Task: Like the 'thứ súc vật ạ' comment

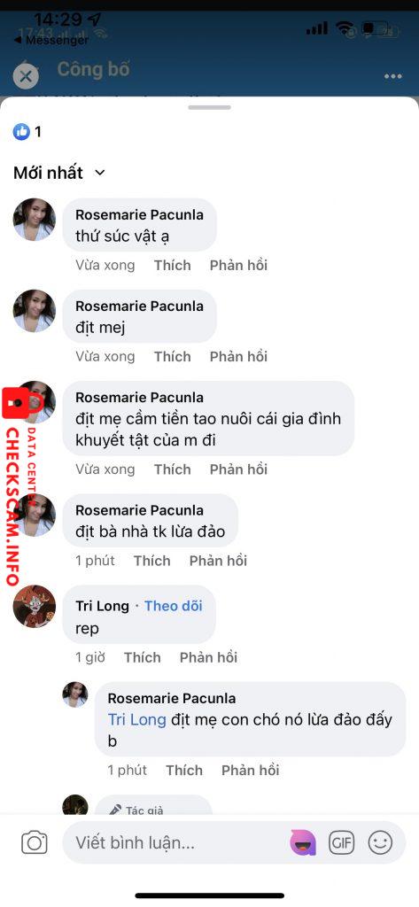Action: [173, 266]
